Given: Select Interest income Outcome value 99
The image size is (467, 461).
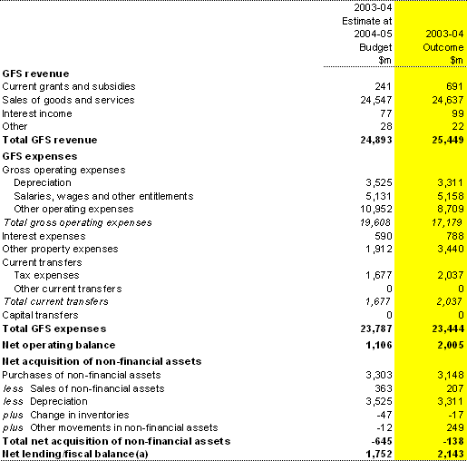Looking at the screenshot, I should [x=458, y=113].
